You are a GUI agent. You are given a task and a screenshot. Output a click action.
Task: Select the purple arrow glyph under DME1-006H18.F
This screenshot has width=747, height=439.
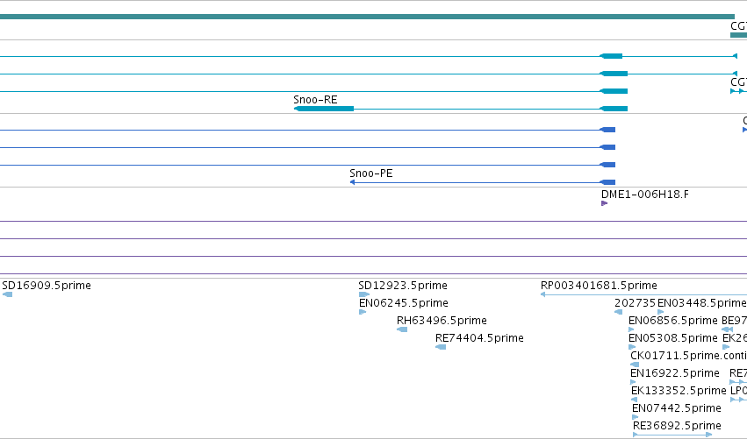[x=604, y=203]
